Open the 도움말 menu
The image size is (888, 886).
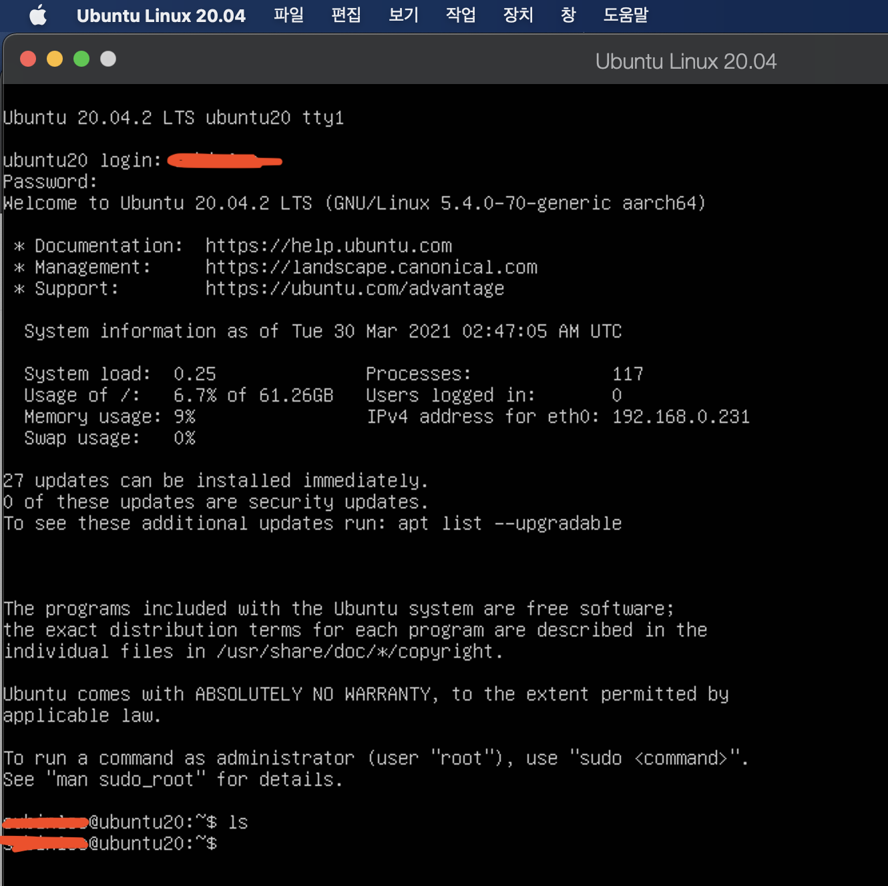[x=626, y=15]
